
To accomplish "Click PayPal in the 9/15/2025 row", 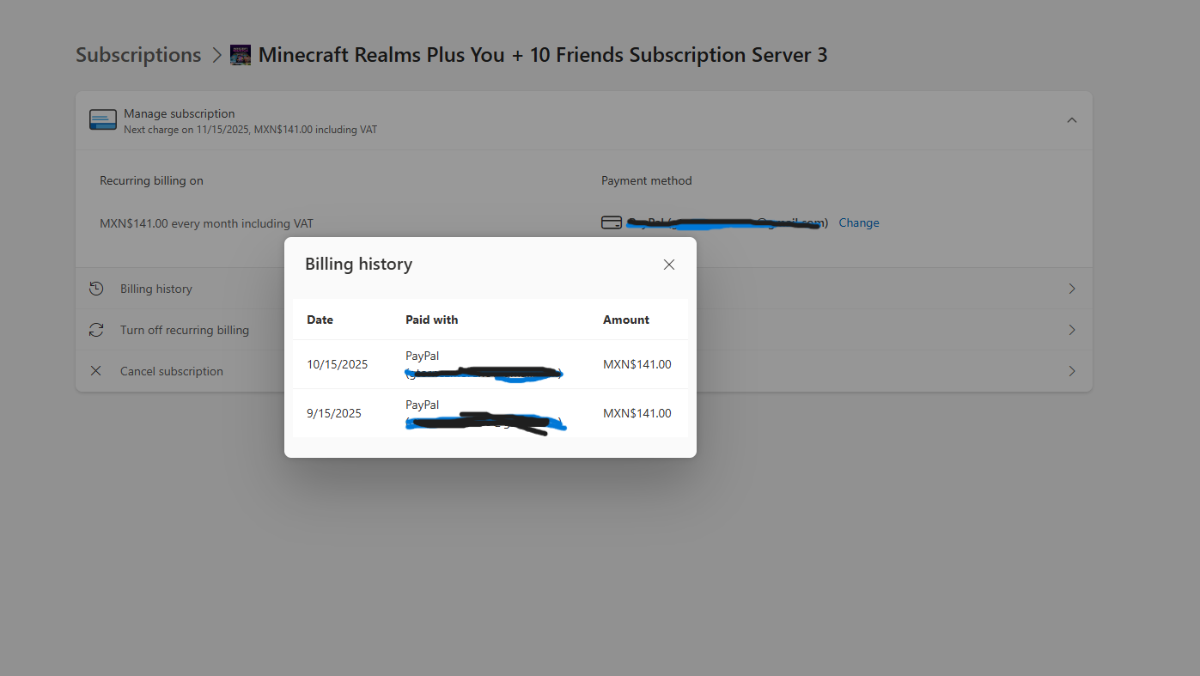I will coord(423,405).
